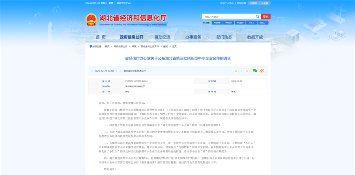Screen dimensions: 355x175
Task: Click the 发布机构 table label
Action: (106, 87)
